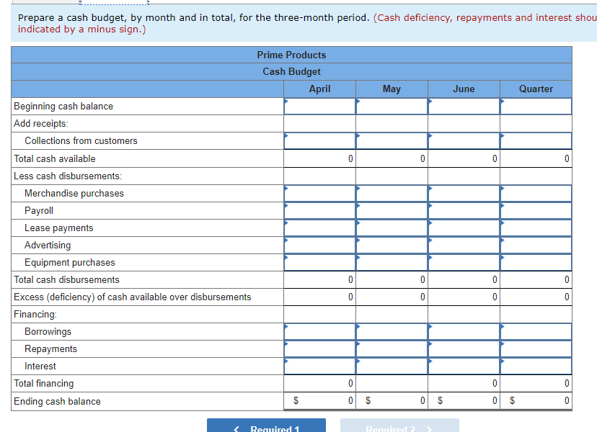Select Quarter Collections from customers cell
597x432 pixels.
pyautogui.click(x=536, y=140)
